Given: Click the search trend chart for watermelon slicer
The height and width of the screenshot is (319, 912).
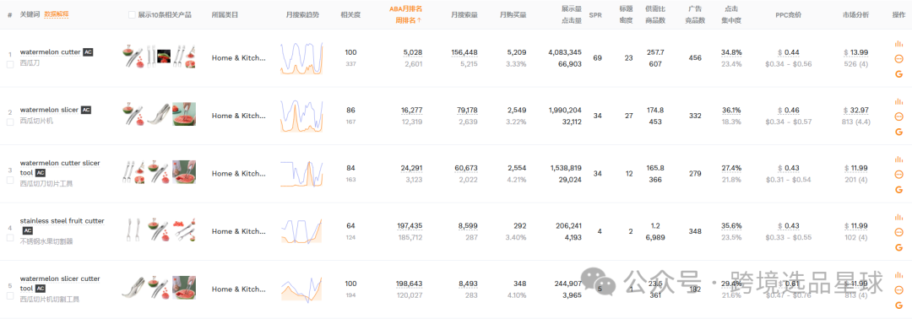Looking at the screenshot, I should click(x=301, y=116).
